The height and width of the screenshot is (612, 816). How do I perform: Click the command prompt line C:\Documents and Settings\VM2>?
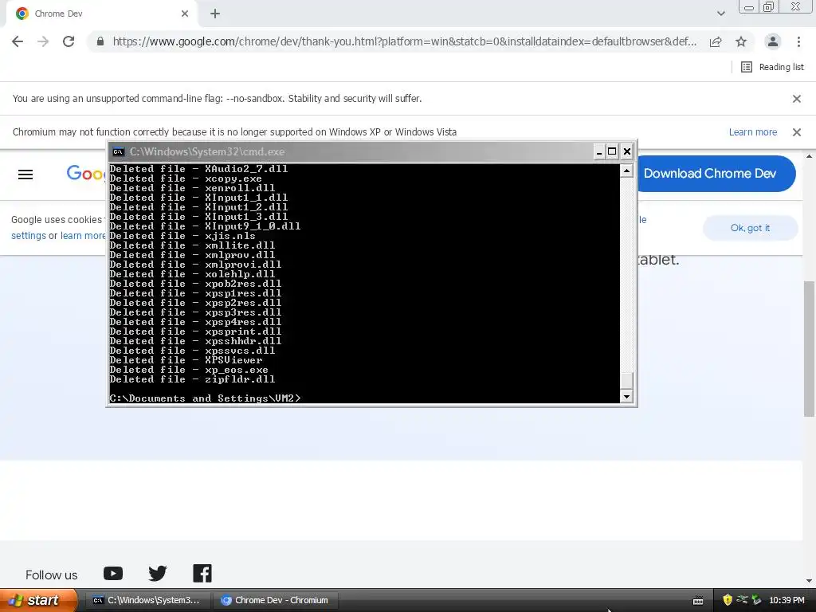point(205,398)
